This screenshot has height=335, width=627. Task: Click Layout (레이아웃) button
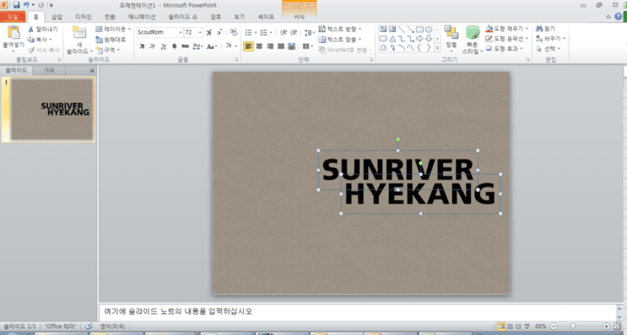pyautogui.click(x=113, y=30)
